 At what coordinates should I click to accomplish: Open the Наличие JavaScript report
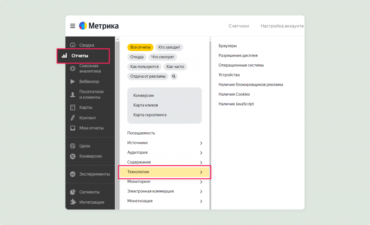pos(236,104)
